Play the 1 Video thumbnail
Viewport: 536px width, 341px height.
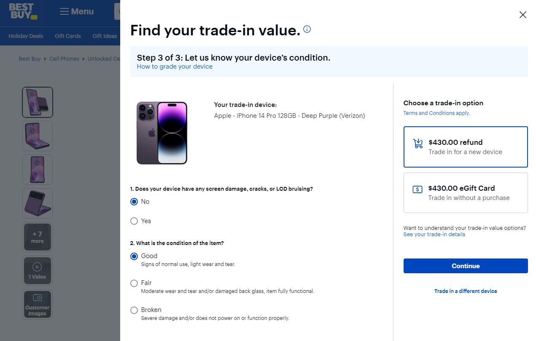pos(37,270)
